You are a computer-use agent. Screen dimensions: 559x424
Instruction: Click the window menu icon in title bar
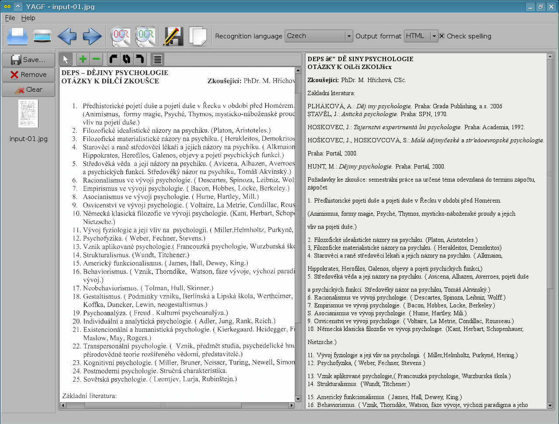tap(7, 7)
